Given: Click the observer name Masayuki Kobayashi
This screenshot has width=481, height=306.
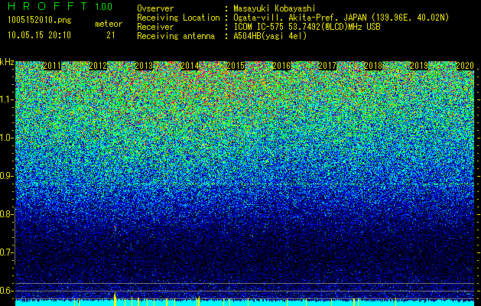Looking at the screenshot, I should 275,9.
